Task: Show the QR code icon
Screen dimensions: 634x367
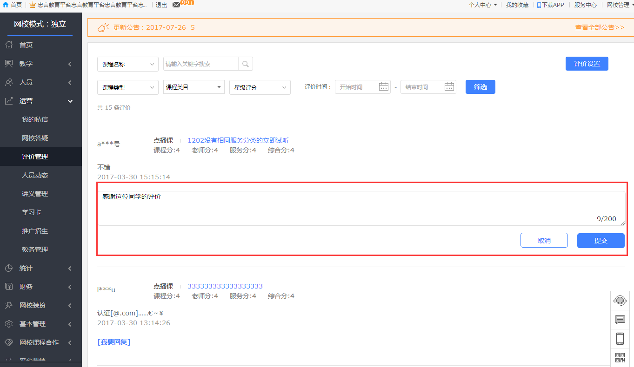Action: pos(620,357)
